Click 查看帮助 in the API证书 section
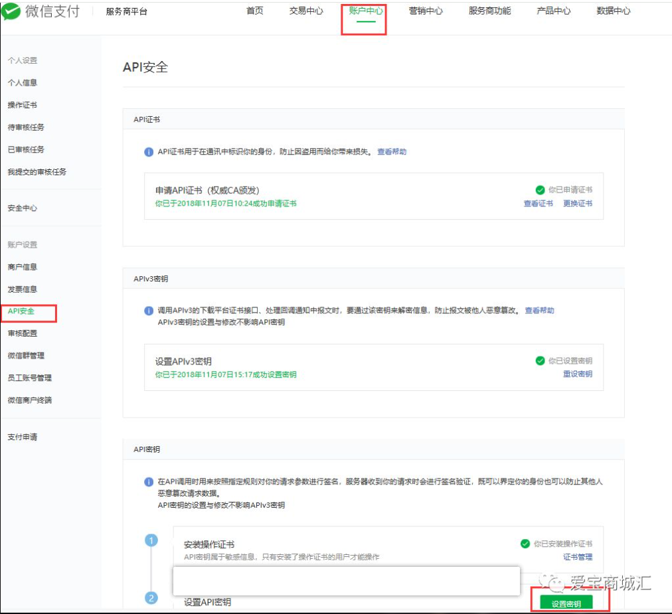 (392, 152)
